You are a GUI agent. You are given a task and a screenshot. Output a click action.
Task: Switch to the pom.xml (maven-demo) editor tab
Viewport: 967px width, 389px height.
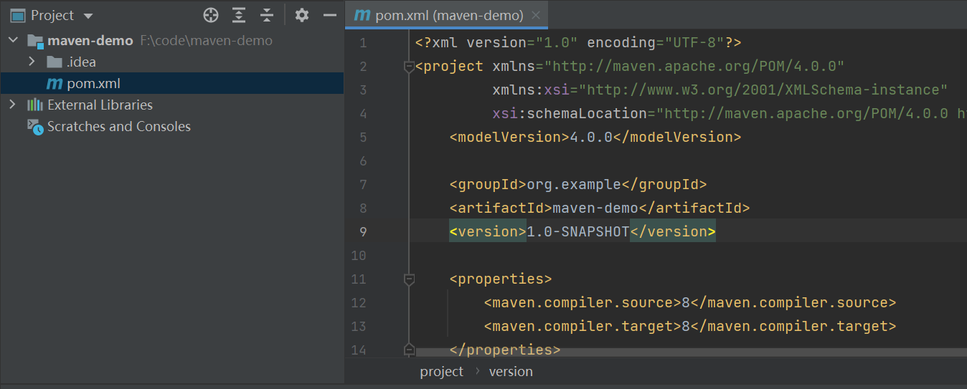click(x=447, y=15)
